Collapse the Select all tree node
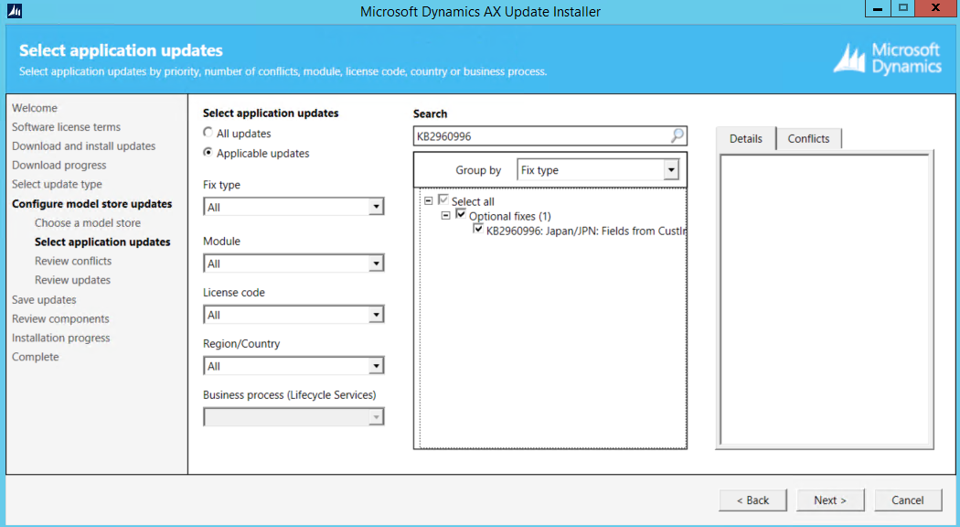The width and height of the screenshot is (960, 527). click(429, 200)
